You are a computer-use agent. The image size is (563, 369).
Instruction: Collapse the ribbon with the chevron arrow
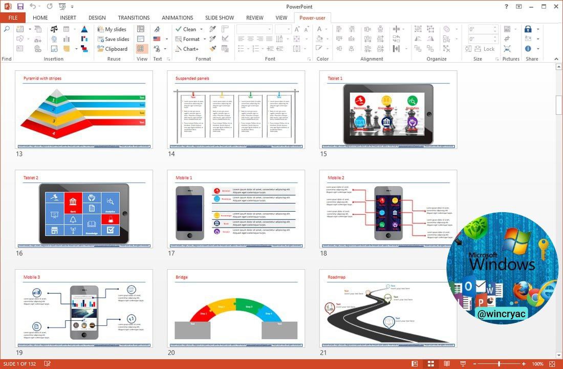tap(556, 59)
